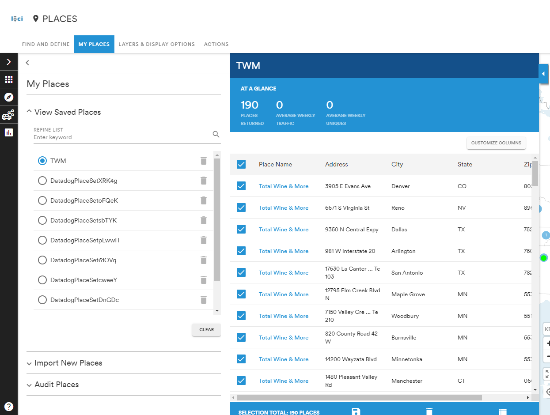Click the Refine List keyword input field

click(x=121, y=137)
